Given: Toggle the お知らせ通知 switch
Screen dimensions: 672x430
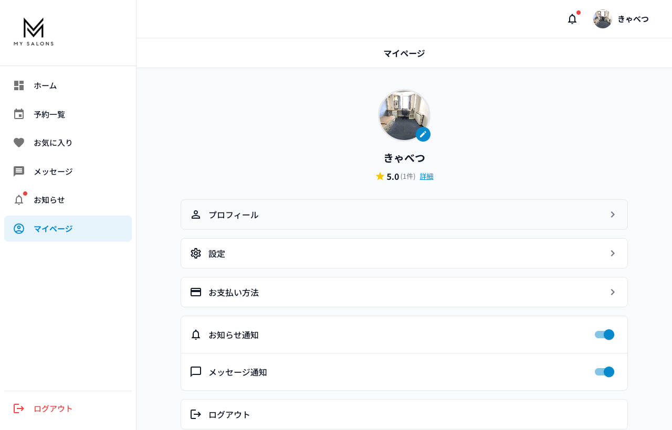Looking at the screenshot, I should [604, 335].
